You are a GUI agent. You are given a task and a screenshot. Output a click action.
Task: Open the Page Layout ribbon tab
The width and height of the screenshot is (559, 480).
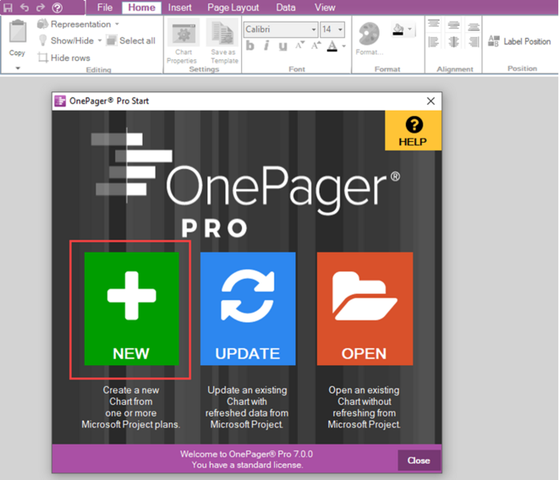pos(233,7)
